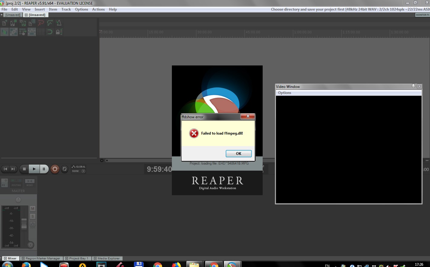430x267 pixels.
Task: Click the red Record transport button
Action: [x=55, y=169]
